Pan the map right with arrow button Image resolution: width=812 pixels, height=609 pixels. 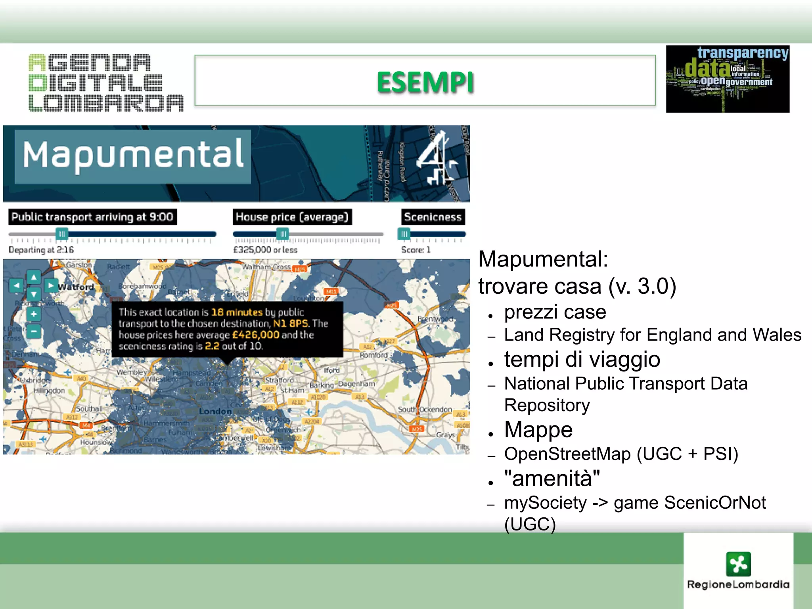pyautogui.click(x=51, y=285)
